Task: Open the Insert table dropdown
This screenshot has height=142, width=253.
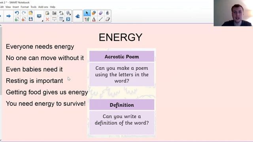Action: pyautogui.click(x=61, y=19)
